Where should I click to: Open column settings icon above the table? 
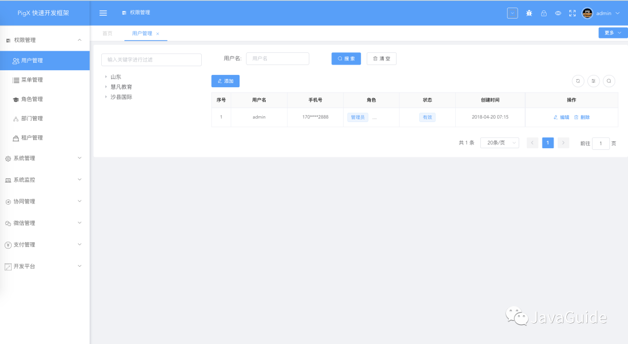tap(593, 81)
